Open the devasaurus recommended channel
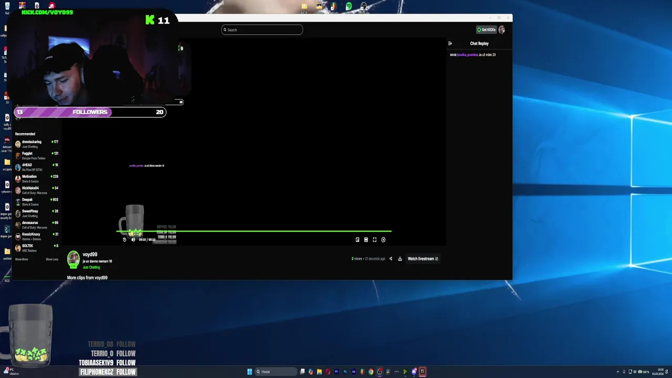The height and width of the screenshot is (378, 672). pyautogui.click(x=37, y=225)
